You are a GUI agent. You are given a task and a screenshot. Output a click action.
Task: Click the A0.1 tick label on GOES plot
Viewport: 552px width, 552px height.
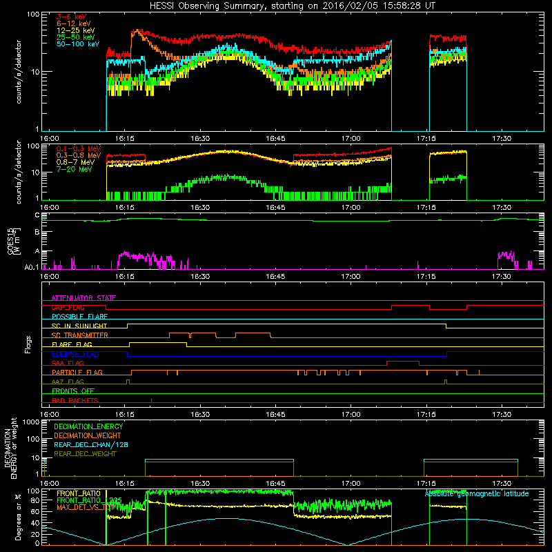click(32, 268)
